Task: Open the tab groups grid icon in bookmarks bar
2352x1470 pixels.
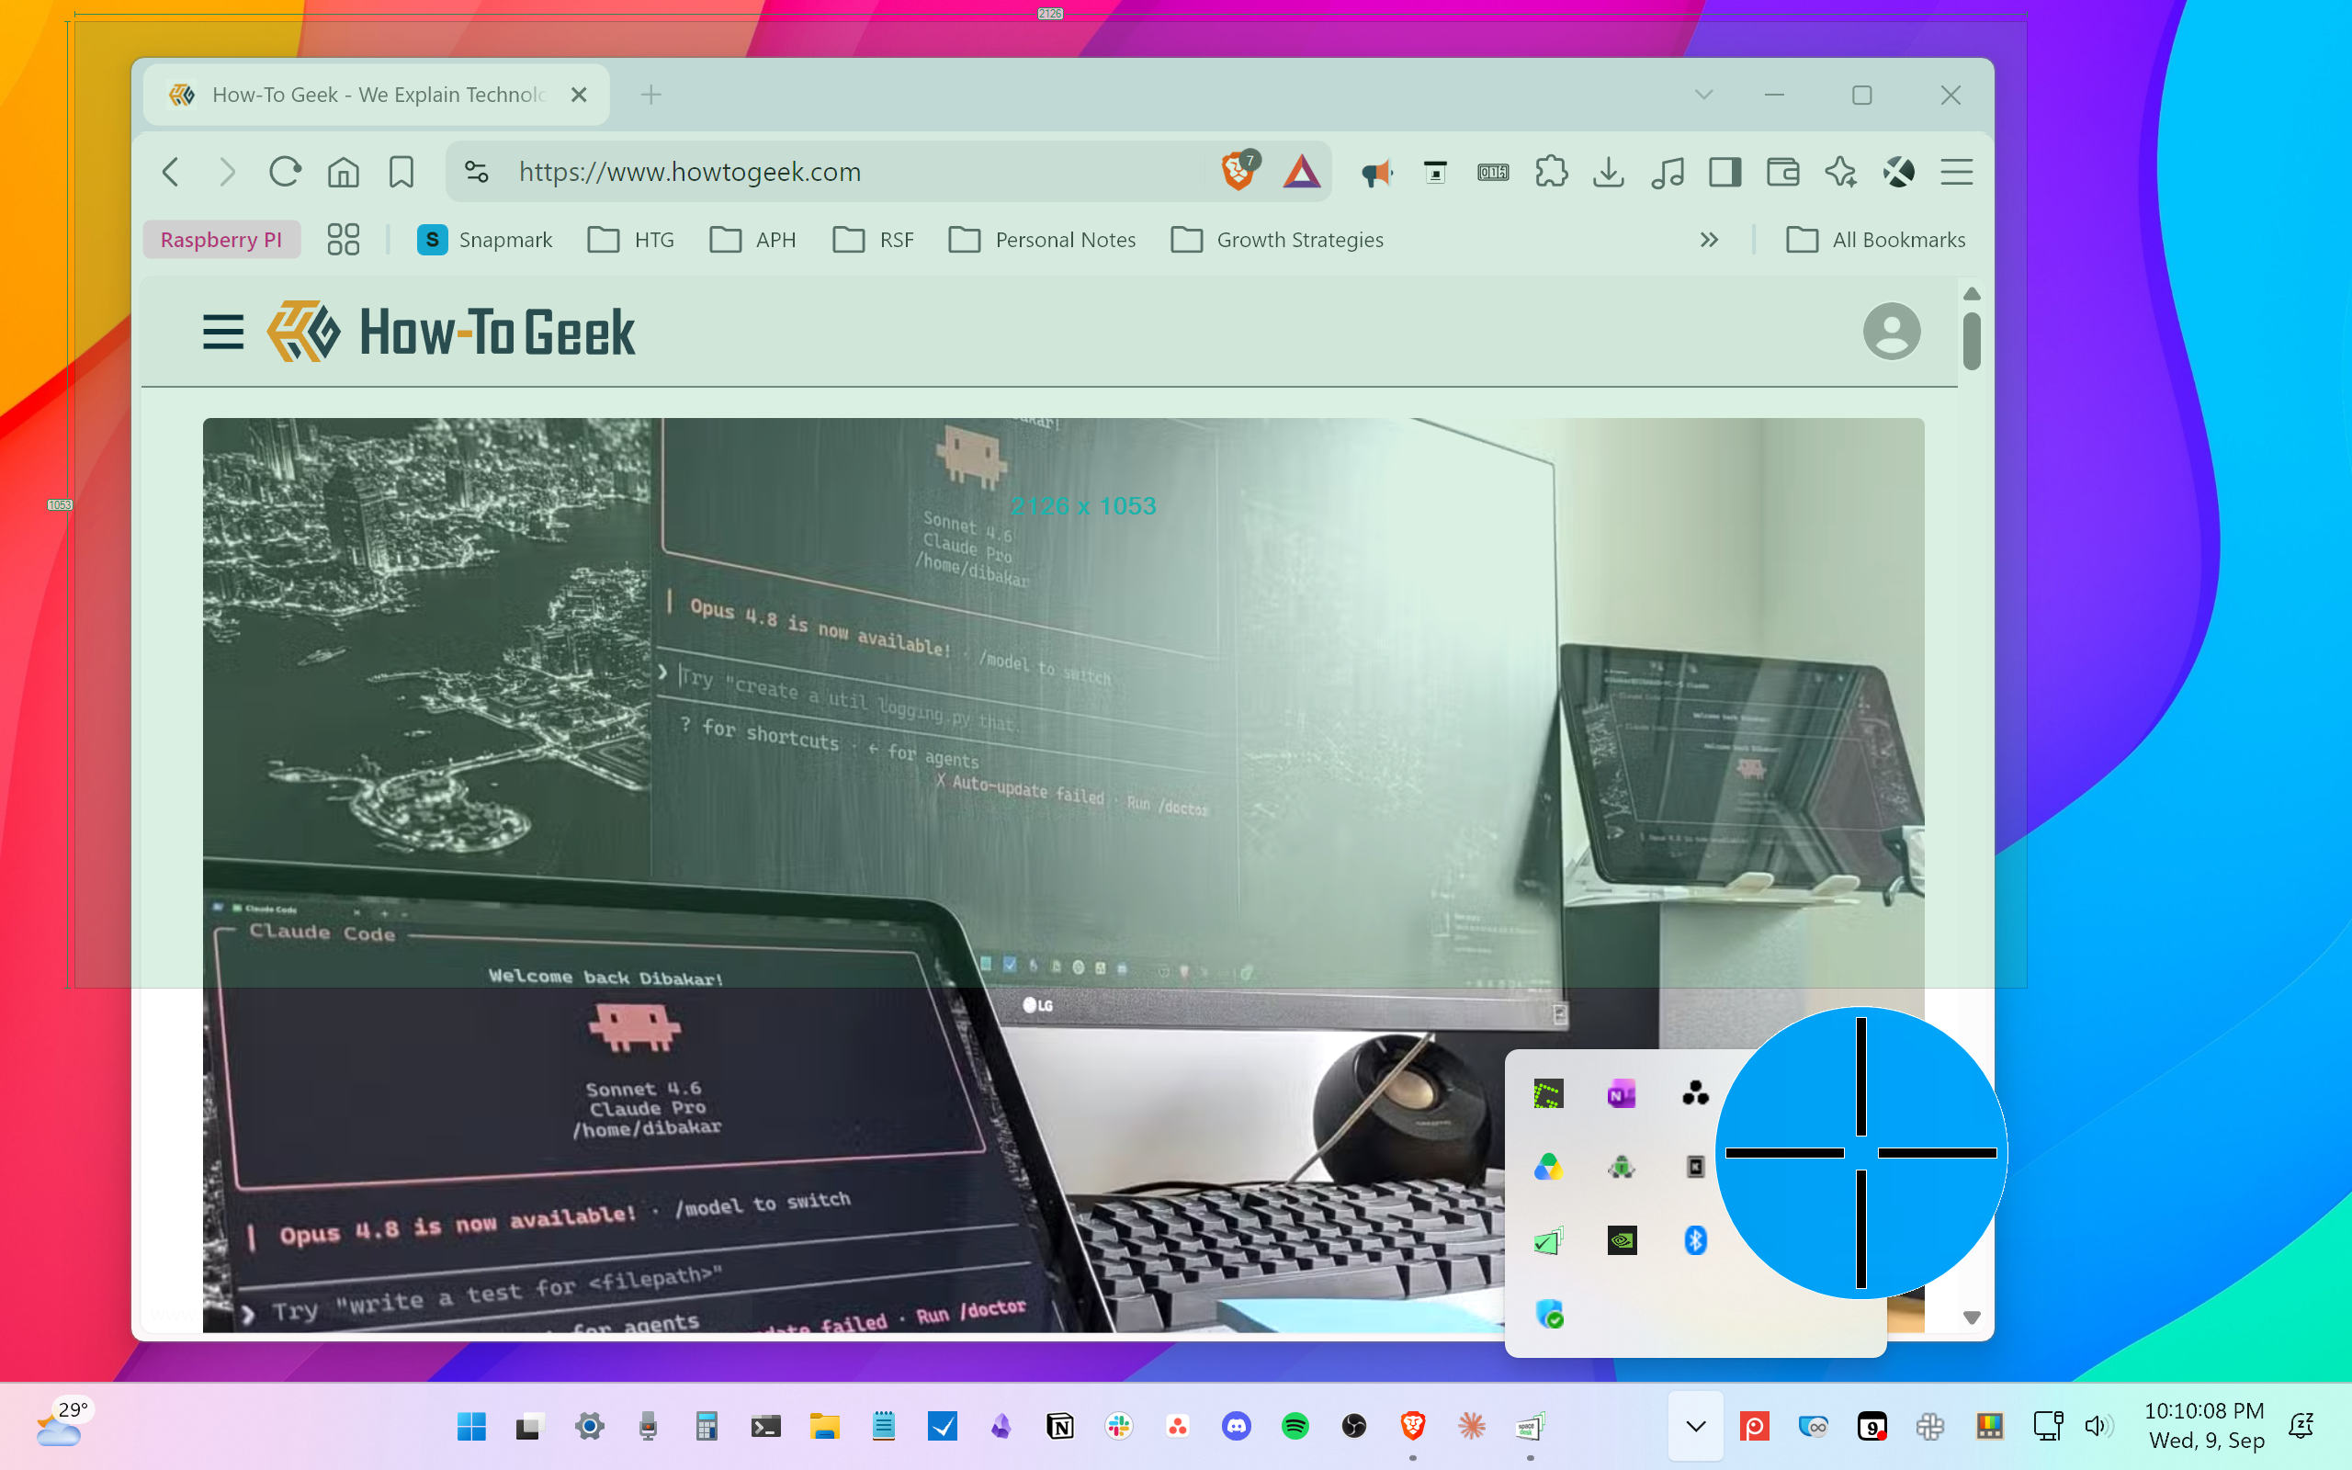Action: click(x=343, y=239)
